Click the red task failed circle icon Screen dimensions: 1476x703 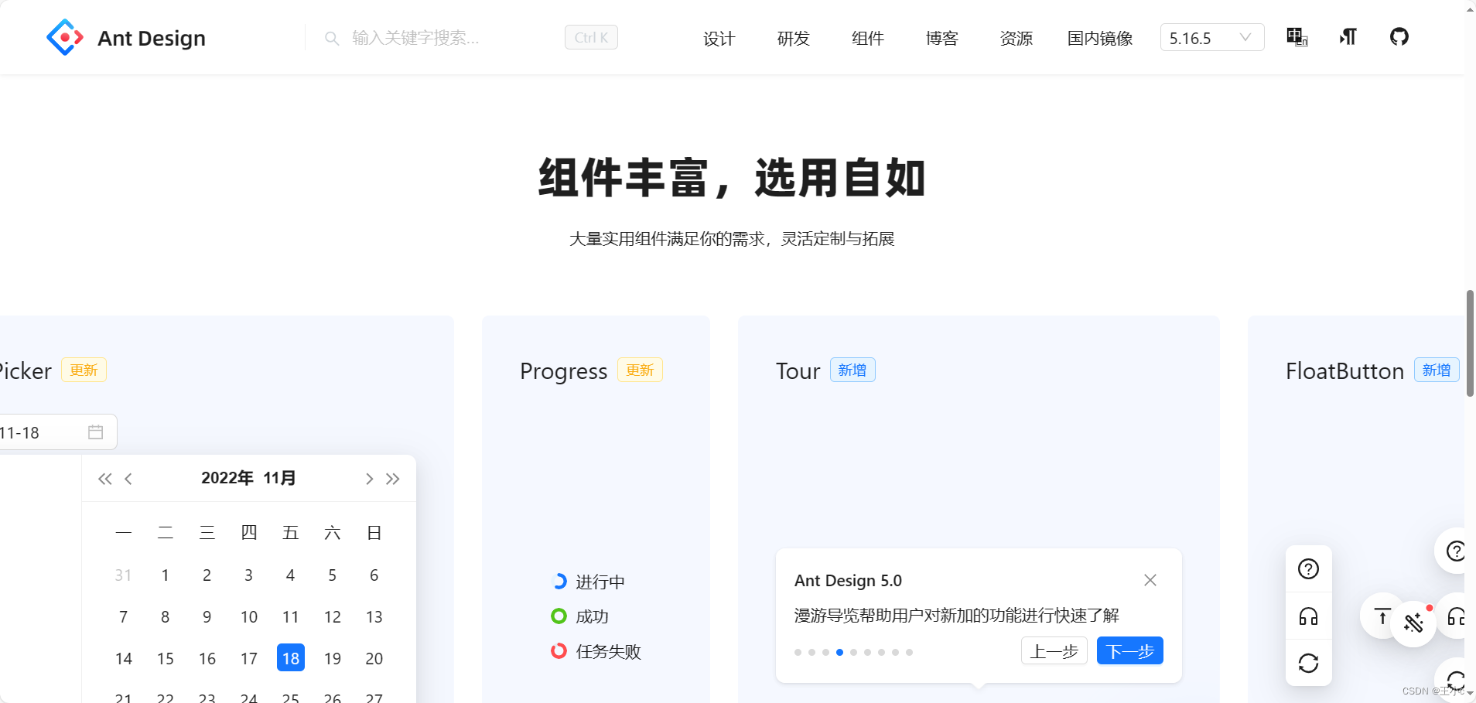[x=559, y=651]
